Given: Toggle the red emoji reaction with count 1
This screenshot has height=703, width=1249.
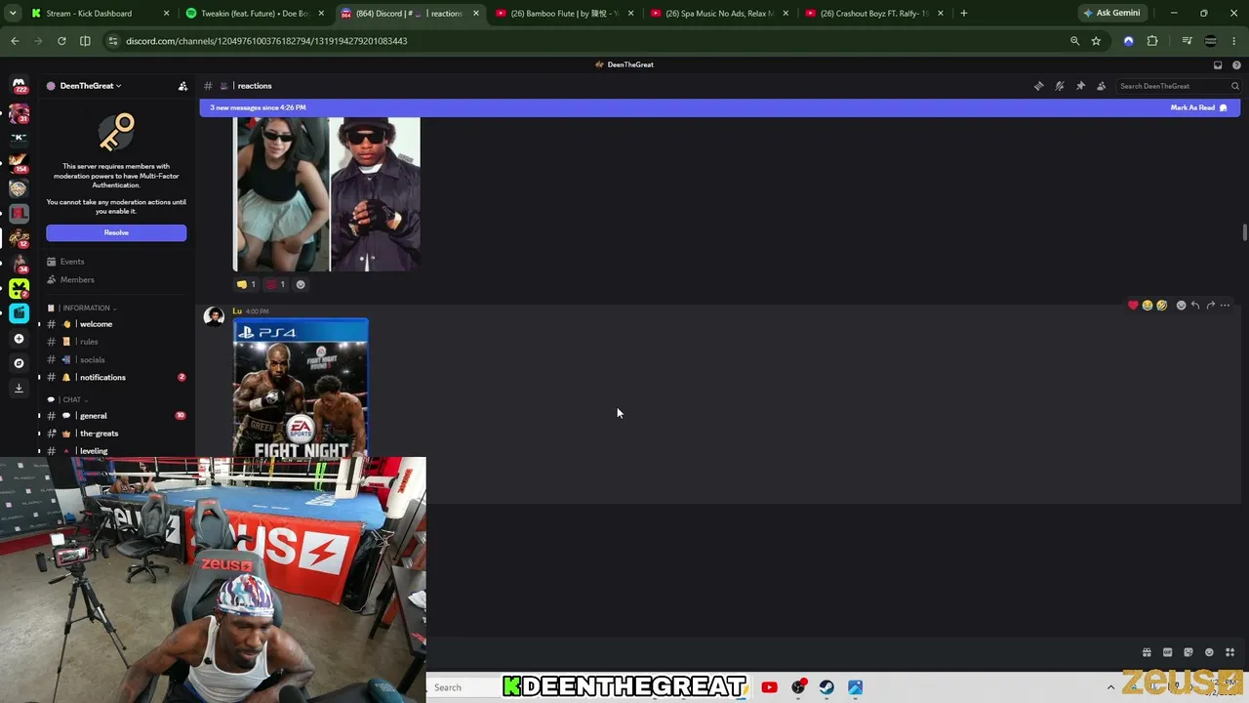Looking at the screenshot, I should coord(276,284).
